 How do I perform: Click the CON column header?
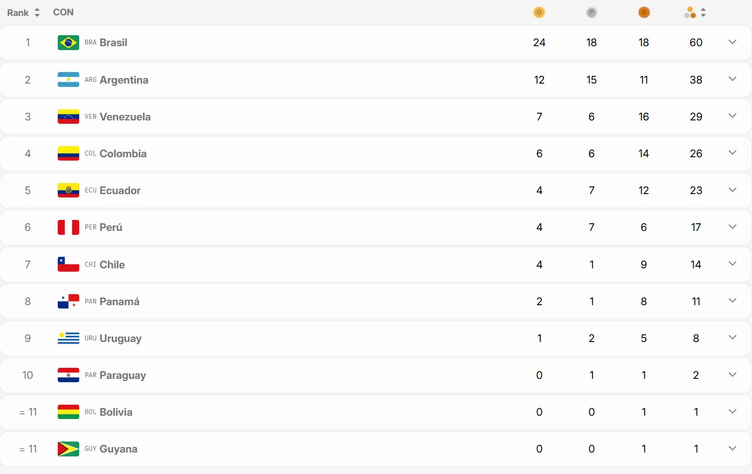[63, 13]
